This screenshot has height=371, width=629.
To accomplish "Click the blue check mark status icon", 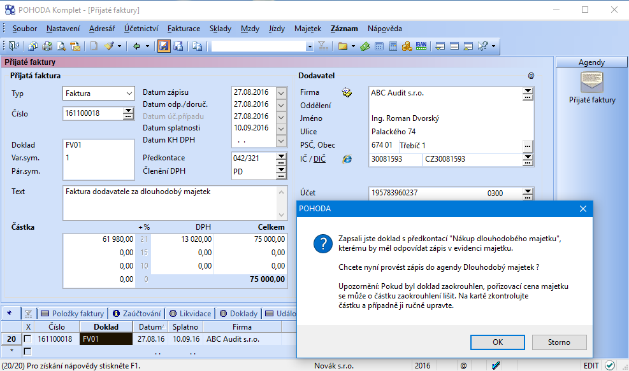I will (496, 365).
